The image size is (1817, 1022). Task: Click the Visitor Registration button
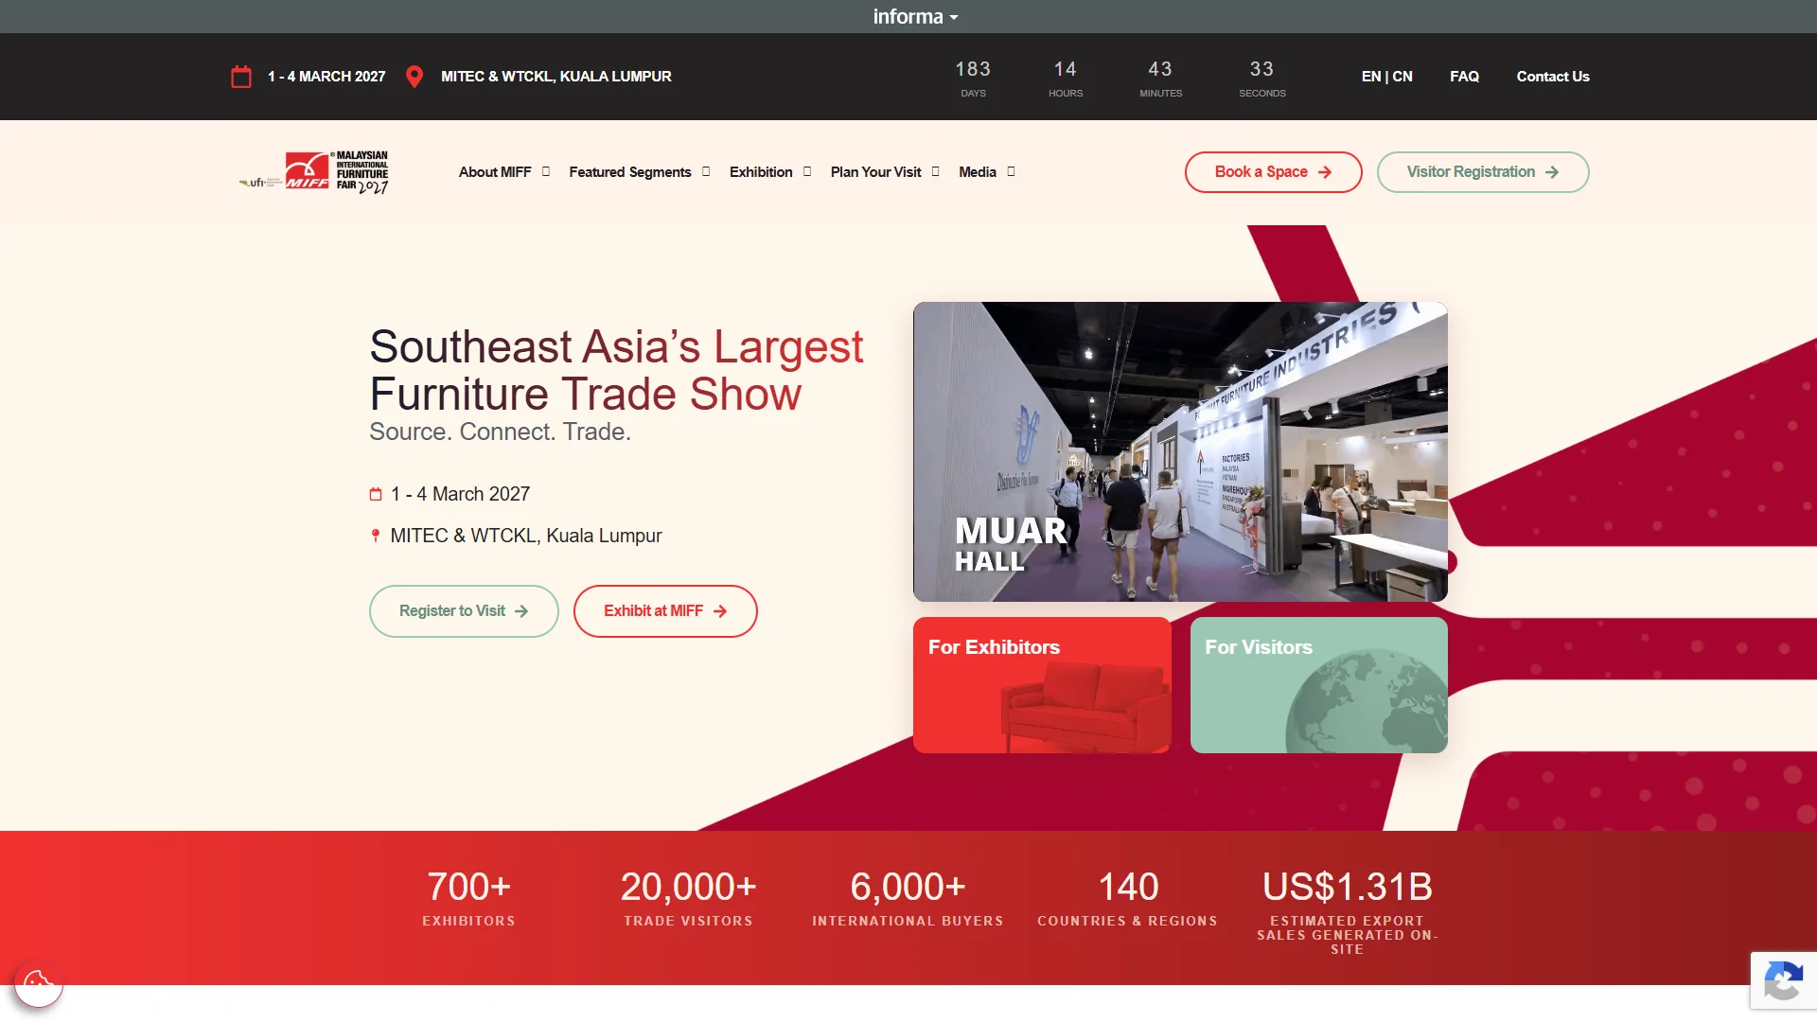(x=1483, y=172)
